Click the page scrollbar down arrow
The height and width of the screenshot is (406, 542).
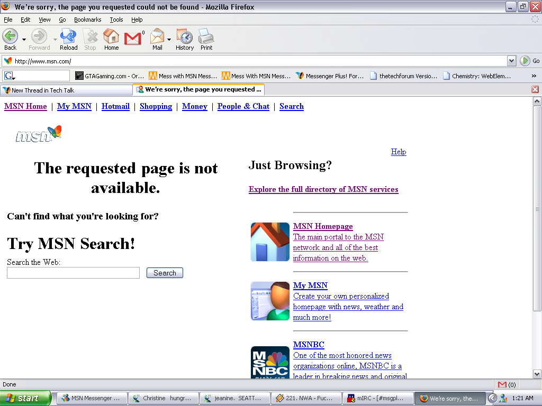pos(537,374)
